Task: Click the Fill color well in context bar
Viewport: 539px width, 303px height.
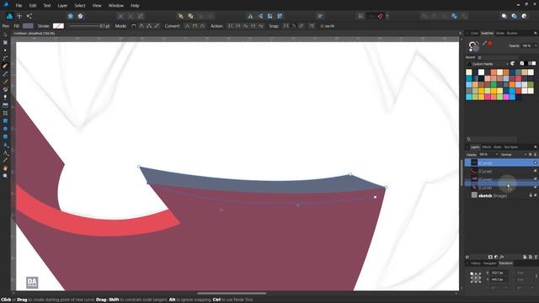Action: click(x=28, y=26)
